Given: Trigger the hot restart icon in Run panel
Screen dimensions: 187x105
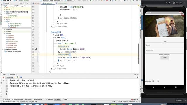Looking at the screenshot, I should coord(18,77).
